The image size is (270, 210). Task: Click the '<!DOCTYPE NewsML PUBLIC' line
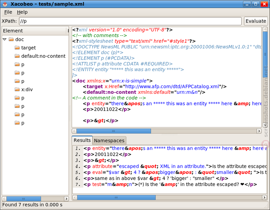point(167,47)
